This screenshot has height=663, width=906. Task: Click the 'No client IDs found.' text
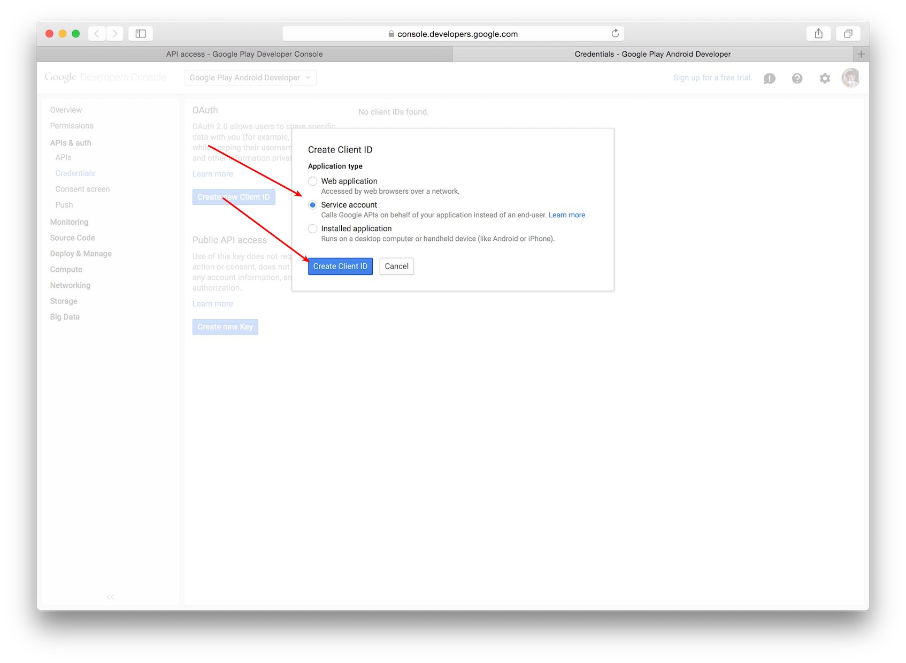click(394, 112)
